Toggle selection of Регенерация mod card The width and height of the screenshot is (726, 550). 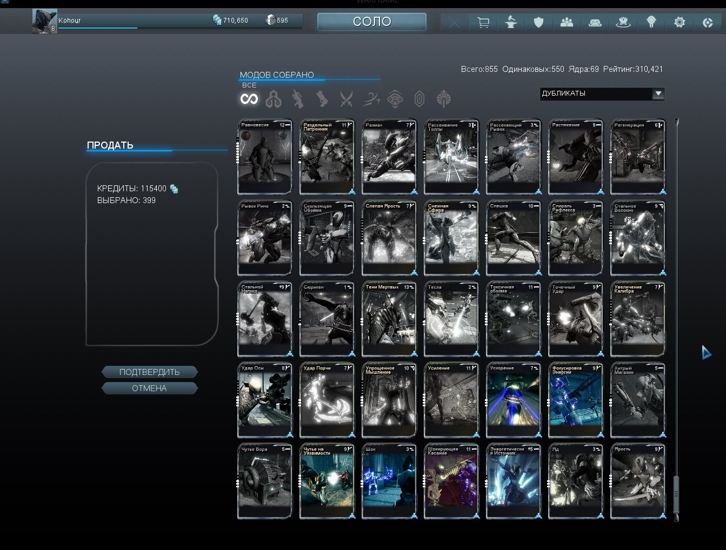coord(637,157)
